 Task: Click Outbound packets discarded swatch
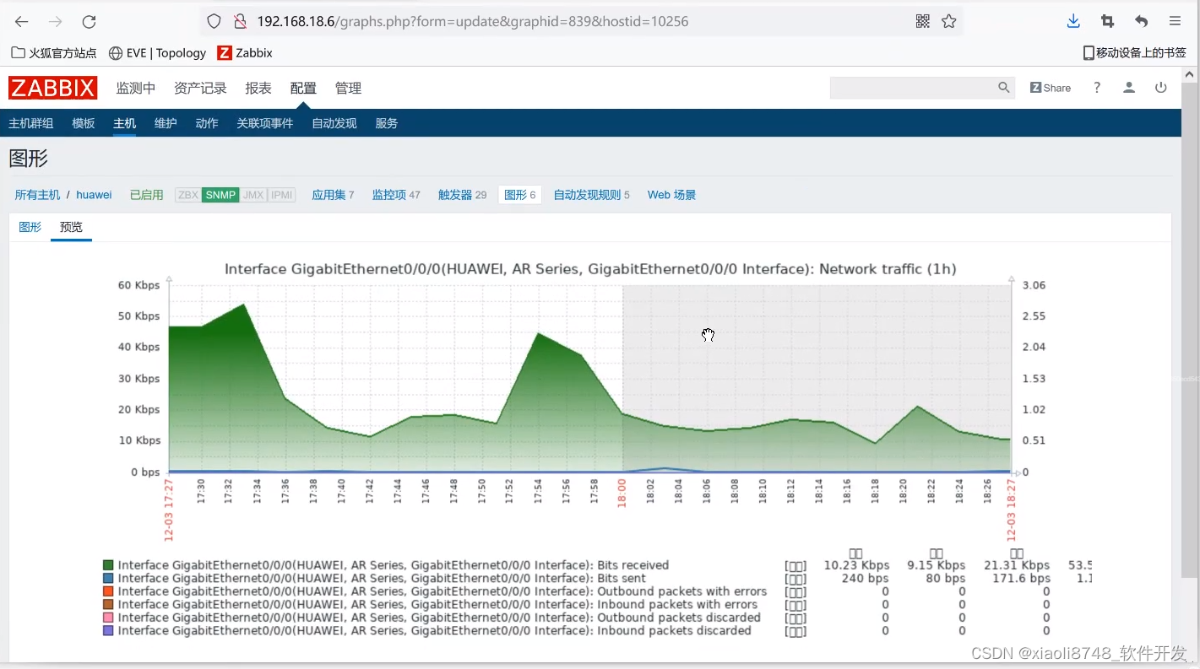[108, 618]
